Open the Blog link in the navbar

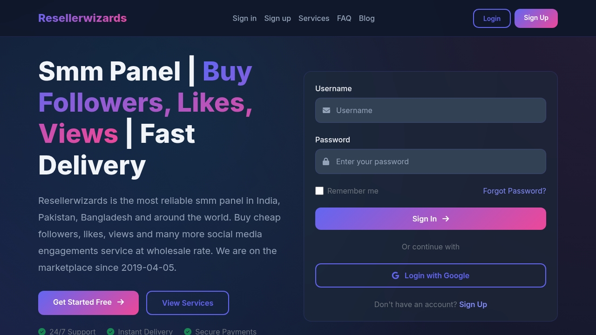click(x=366, y=18)
